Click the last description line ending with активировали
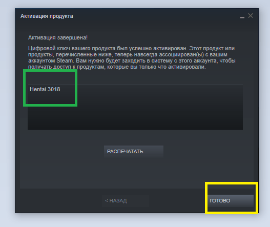The height and width of the screenshot is (227, 270). 117,67
